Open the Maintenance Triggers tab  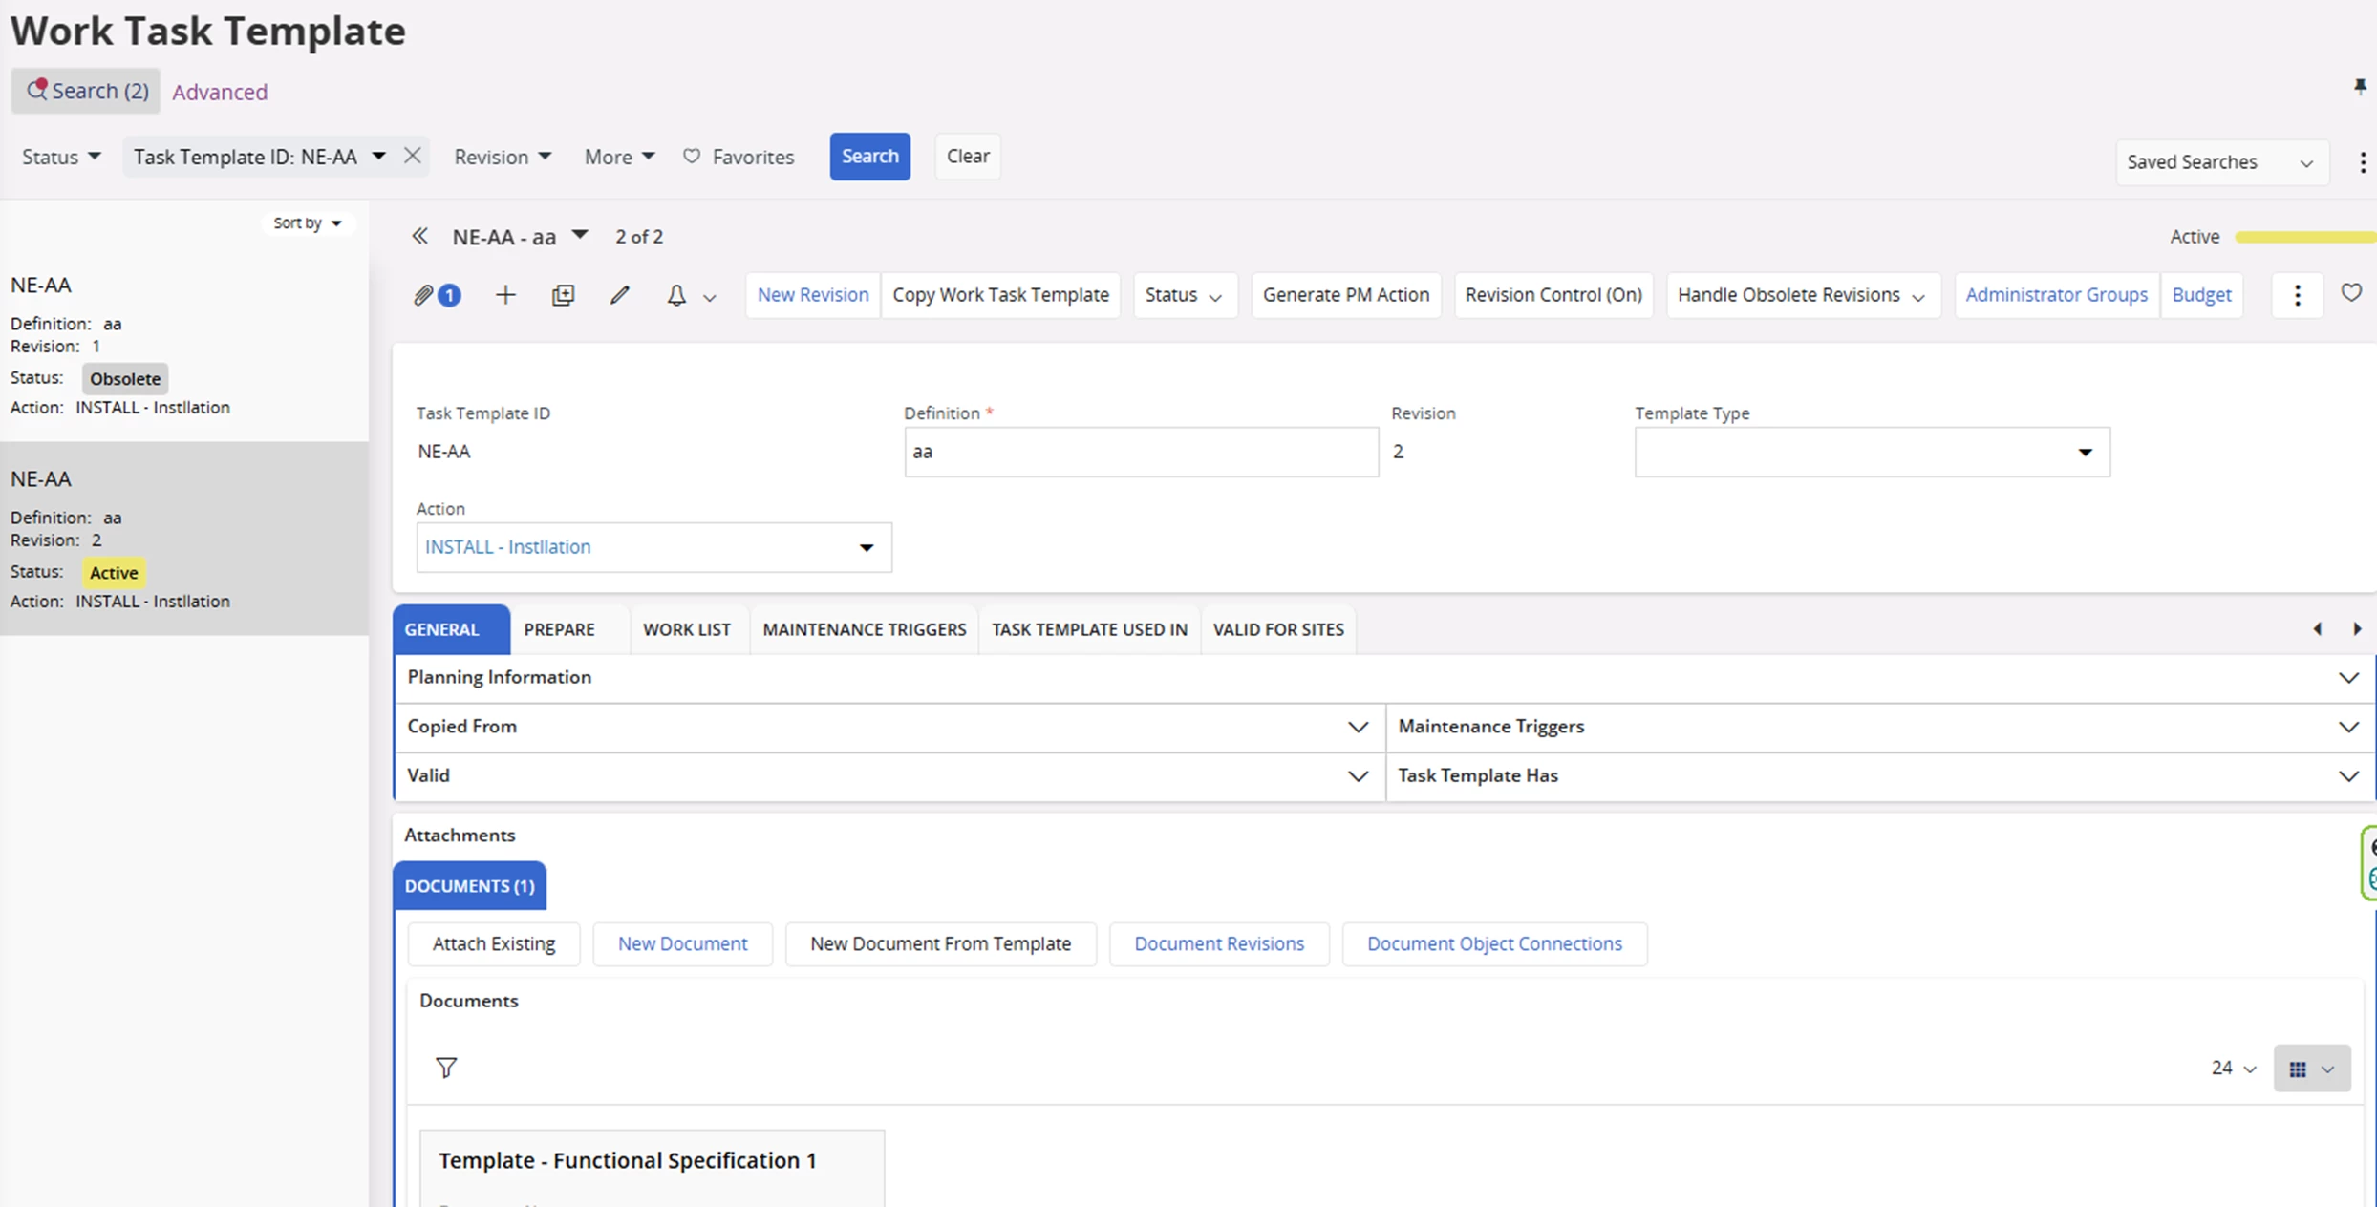pyautogui.click(x=864, y=629)
